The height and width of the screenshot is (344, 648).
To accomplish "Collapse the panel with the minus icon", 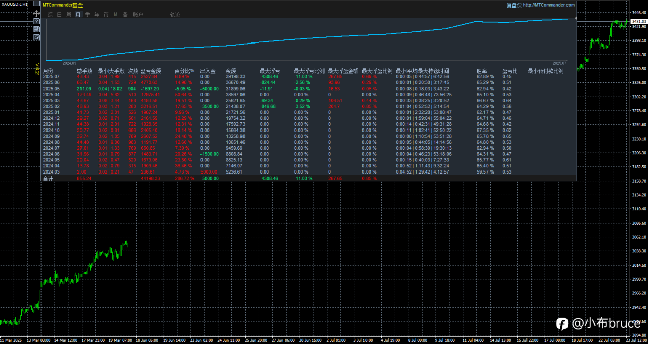I will [36, 4].
